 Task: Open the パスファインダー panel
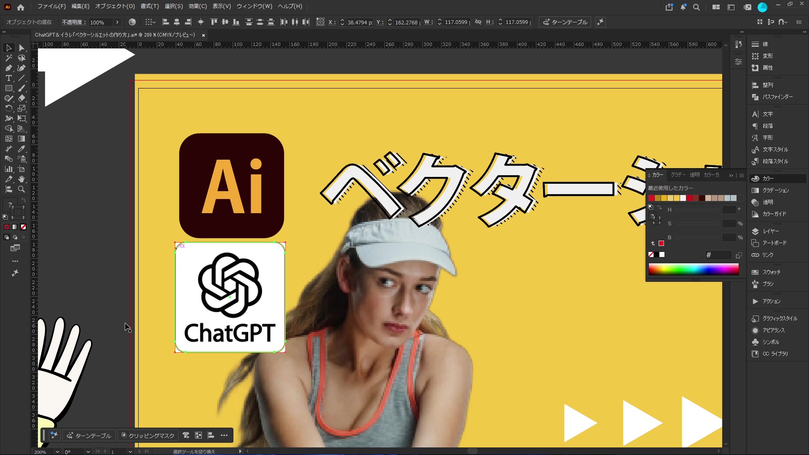(x=777, y=97)
